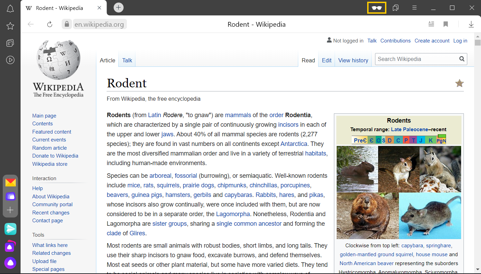Image resolution: width=481 pixels, height=274 pixels.
Task: Go to Main page in the sidebar
Action: point(44,116)
